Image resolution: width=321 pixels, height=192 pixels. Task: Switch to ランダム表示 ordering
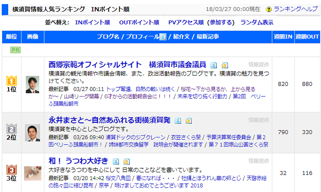pos(257,22)
